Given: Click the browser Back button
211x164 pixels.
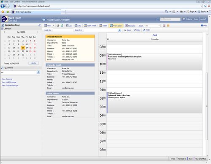Looking at the screenshot, I should [x=3, y=6].
